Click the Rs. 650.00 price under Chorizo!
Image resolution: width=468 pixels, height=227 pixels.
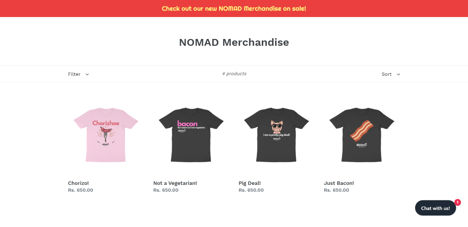(x=80, y=190)
